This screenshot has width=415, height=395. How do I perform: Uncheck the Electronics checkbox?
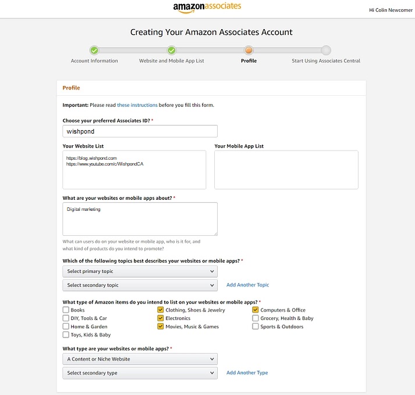pos(161,318)
